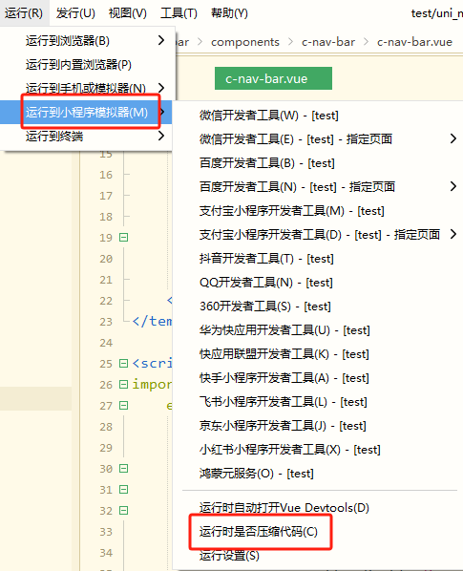Expand submenu arrow for 运行到浏览器(B)
463x571 pixels.
(161, 40)
